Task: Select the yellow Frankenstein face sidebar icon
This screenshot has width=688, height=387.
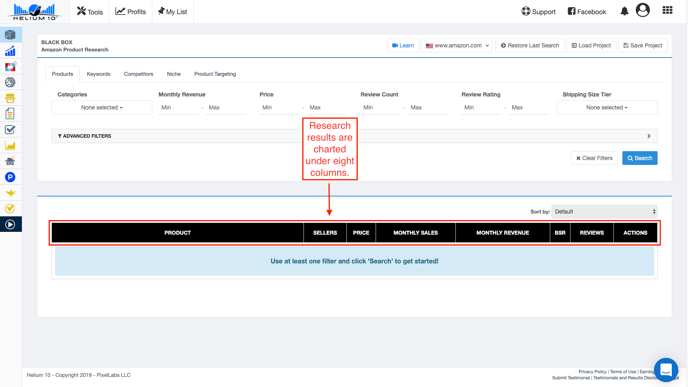Action: tap(10, 98)
